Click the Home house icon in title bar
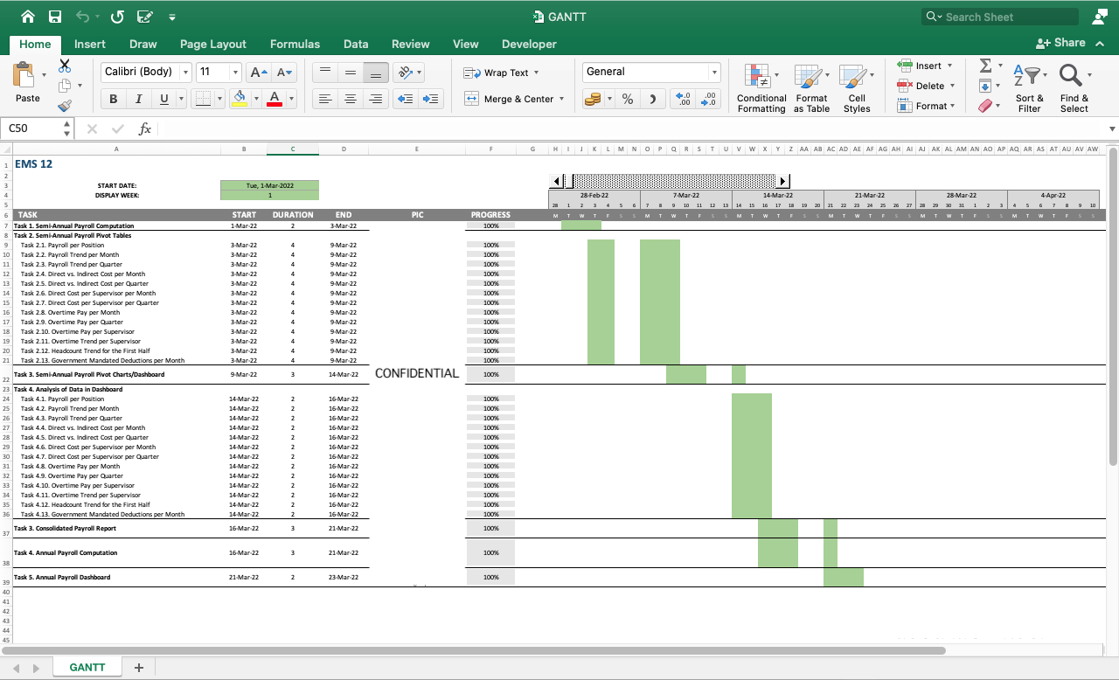 (x=27, y=17)
